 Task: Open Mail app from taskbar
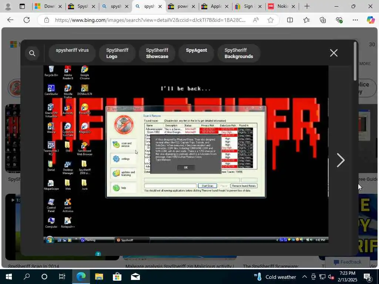click(x=135, y=277)
